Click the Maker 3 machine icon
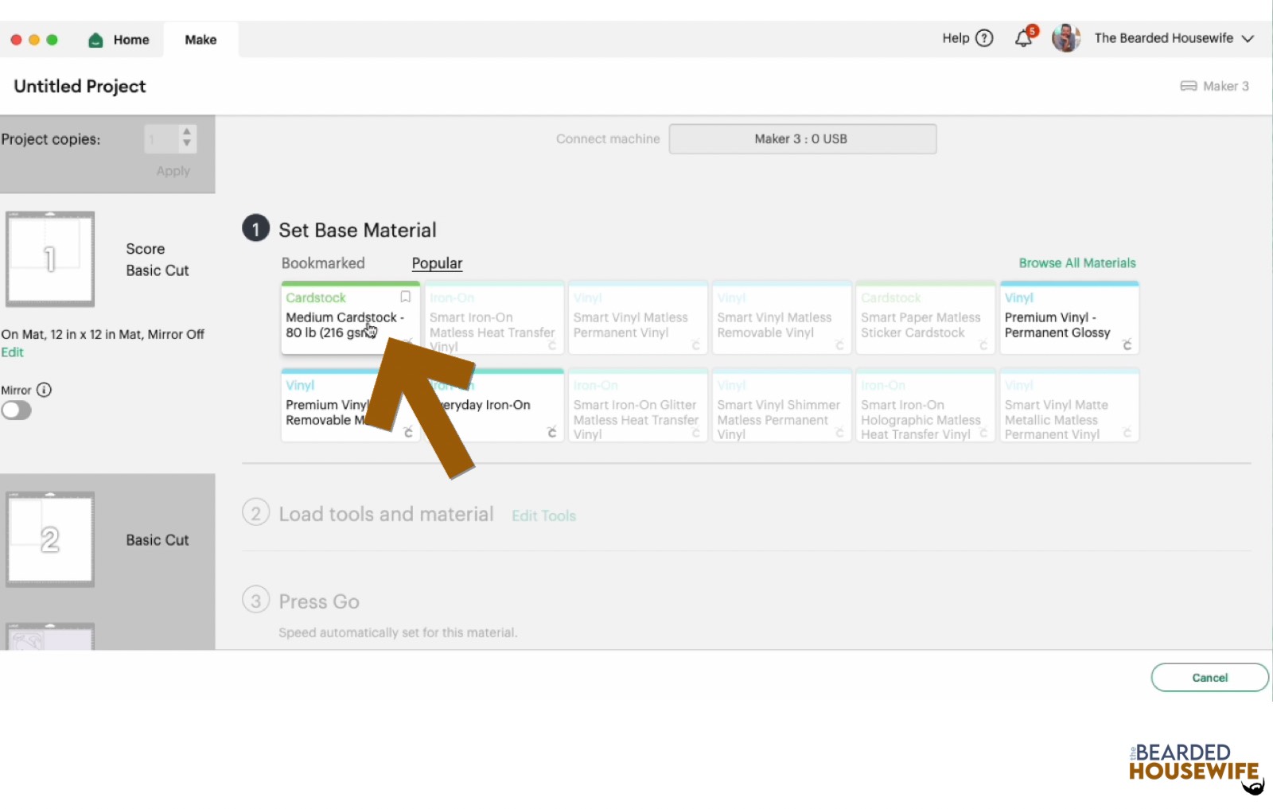 [x=1189, y=86]
